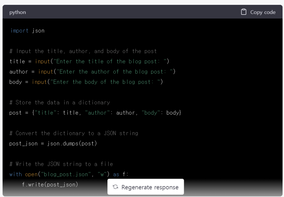Click the line starting with "title = input"
This screenshot has height=197, width=284.
89,61
